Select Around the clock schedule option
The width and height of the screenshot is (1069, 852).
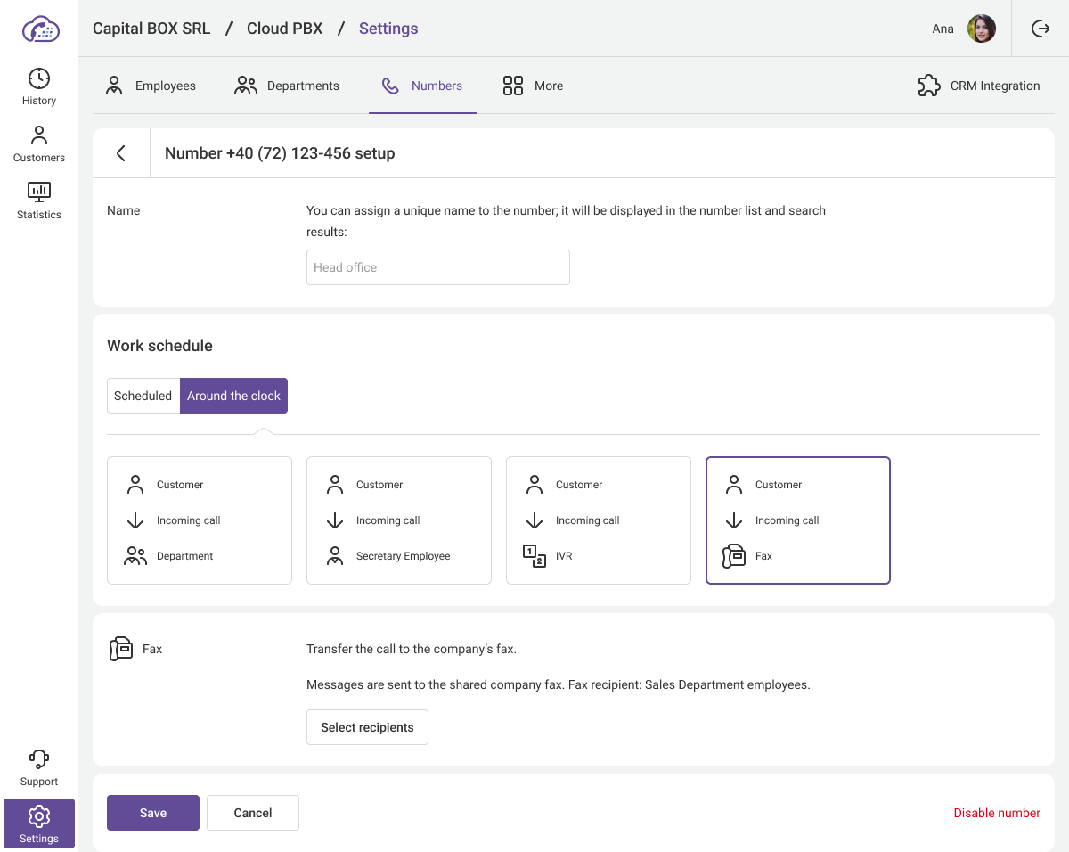click(233, 396)
